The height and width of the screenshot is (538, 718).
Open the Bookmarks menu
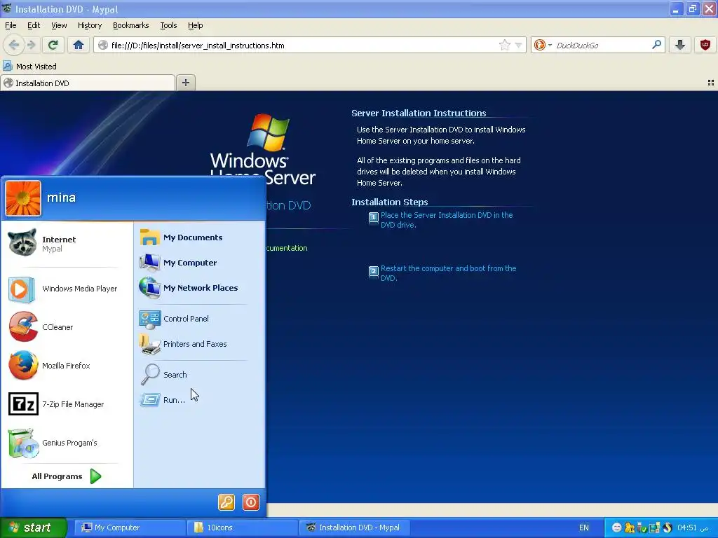[x=130, y=25]
